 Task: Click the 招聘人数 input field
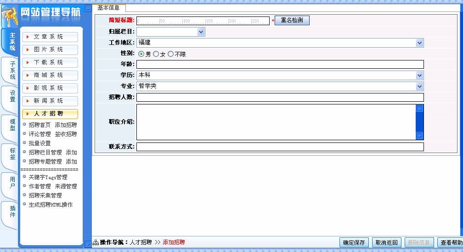[280, 98]
